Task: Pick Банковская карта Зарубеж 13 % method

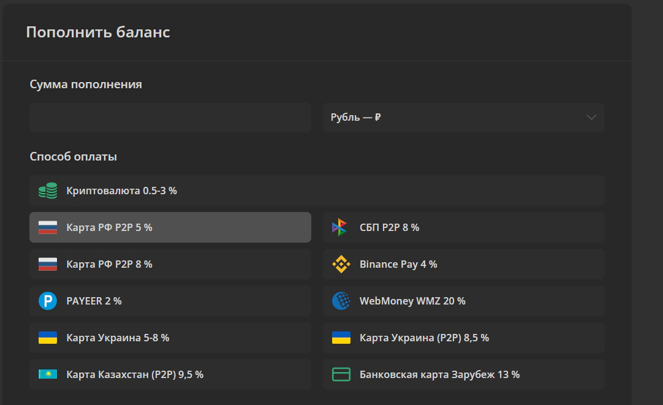Action: point(464,374)
